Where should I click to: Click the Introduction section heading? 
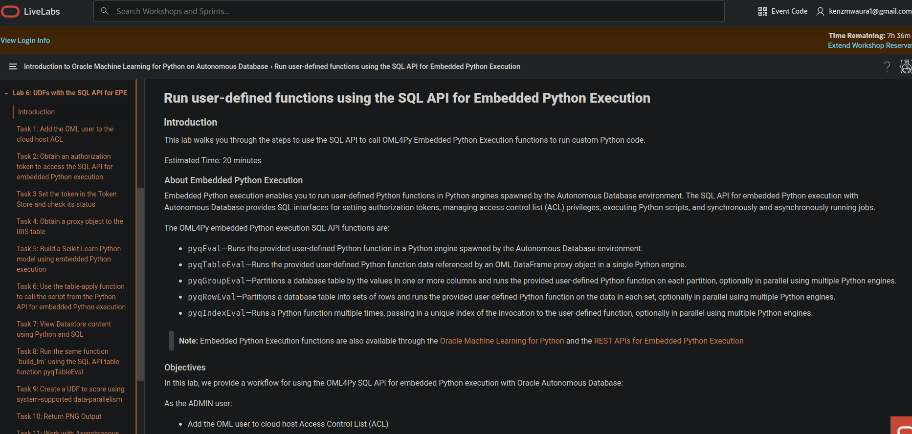[190, 122]
